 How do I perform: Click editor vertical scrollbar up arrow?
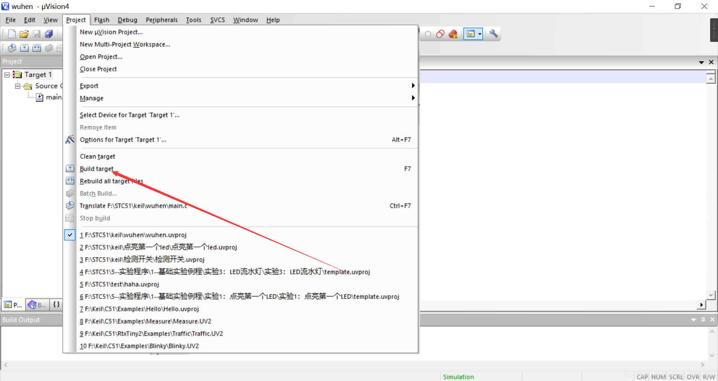click(x=711, y=78)
